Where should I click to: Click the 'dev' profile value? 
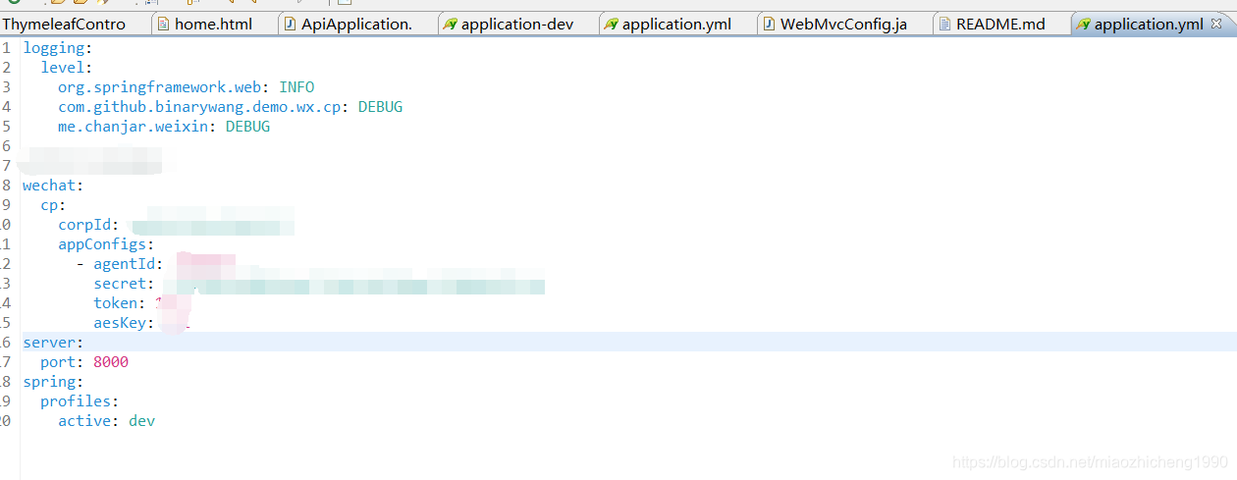coord(141,421)
